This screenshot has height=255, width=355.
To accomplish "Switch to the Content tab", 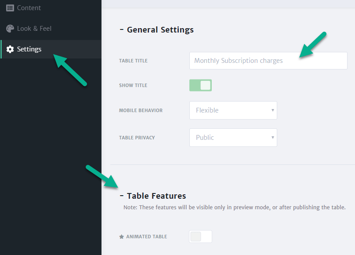I will click(29, 7).
